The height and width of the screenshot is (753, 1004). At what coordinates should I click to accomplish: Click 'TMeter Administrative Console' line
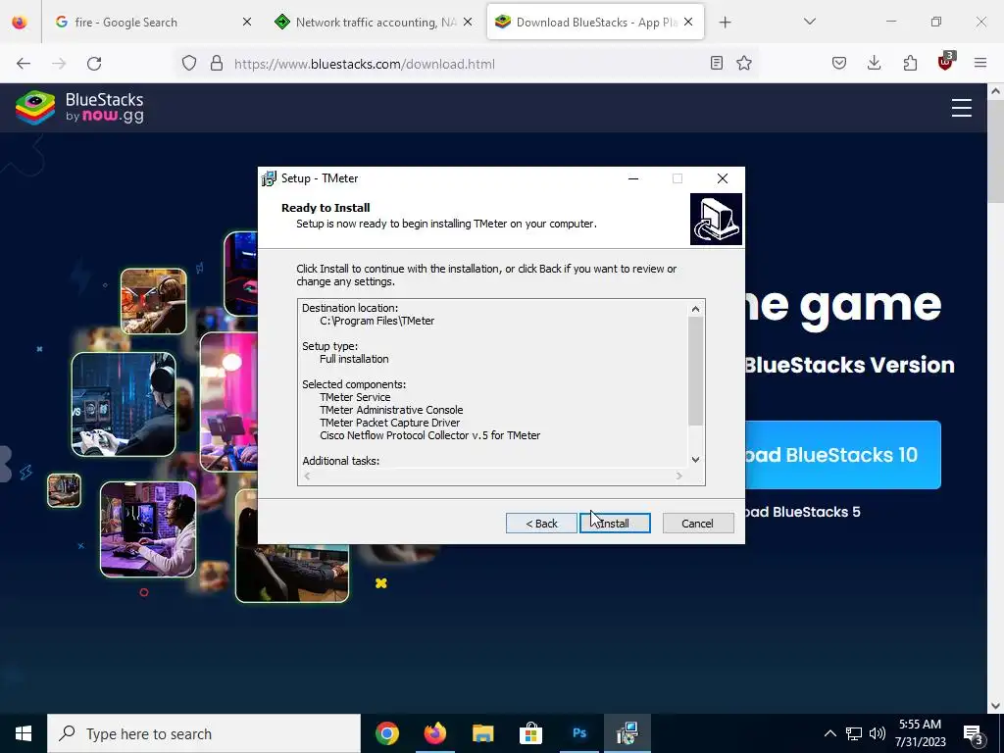[x=391, y=410]
